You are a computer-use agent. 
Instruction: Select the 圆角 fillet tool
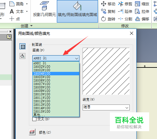tap(16, 4)
